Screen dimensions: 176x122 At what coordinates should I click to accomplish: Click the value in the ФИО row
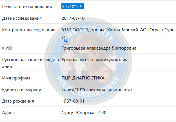(99, 48)
